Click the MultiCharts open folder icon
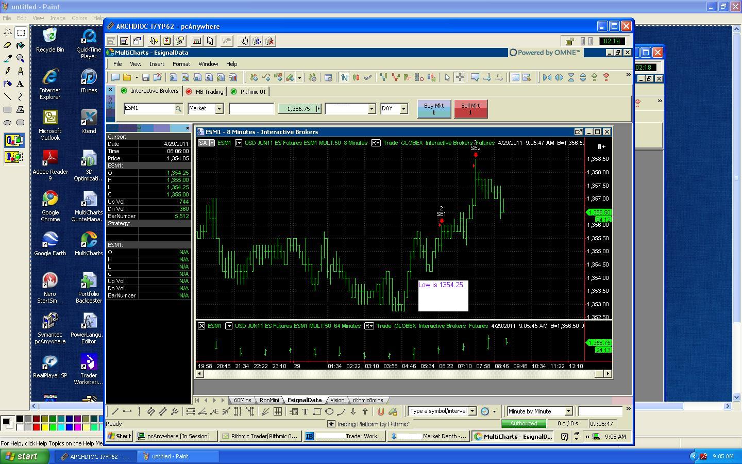Image resolution: width=742 pixels, height=464 pixels. (127, 77)
